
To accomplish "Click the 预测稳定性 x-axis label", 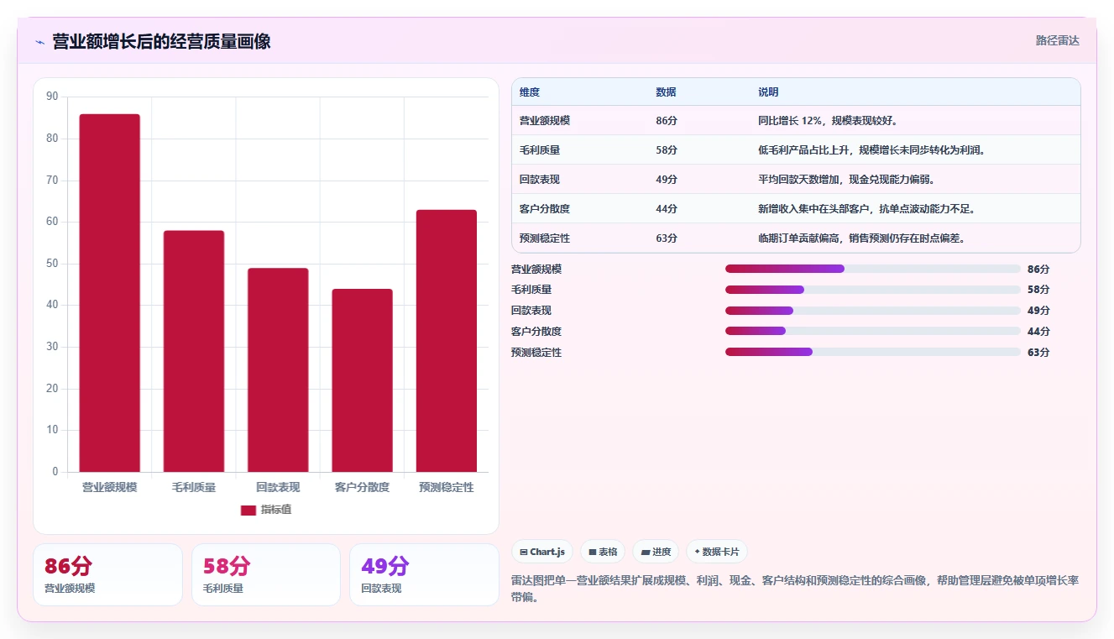I will (x=447, y=487).
